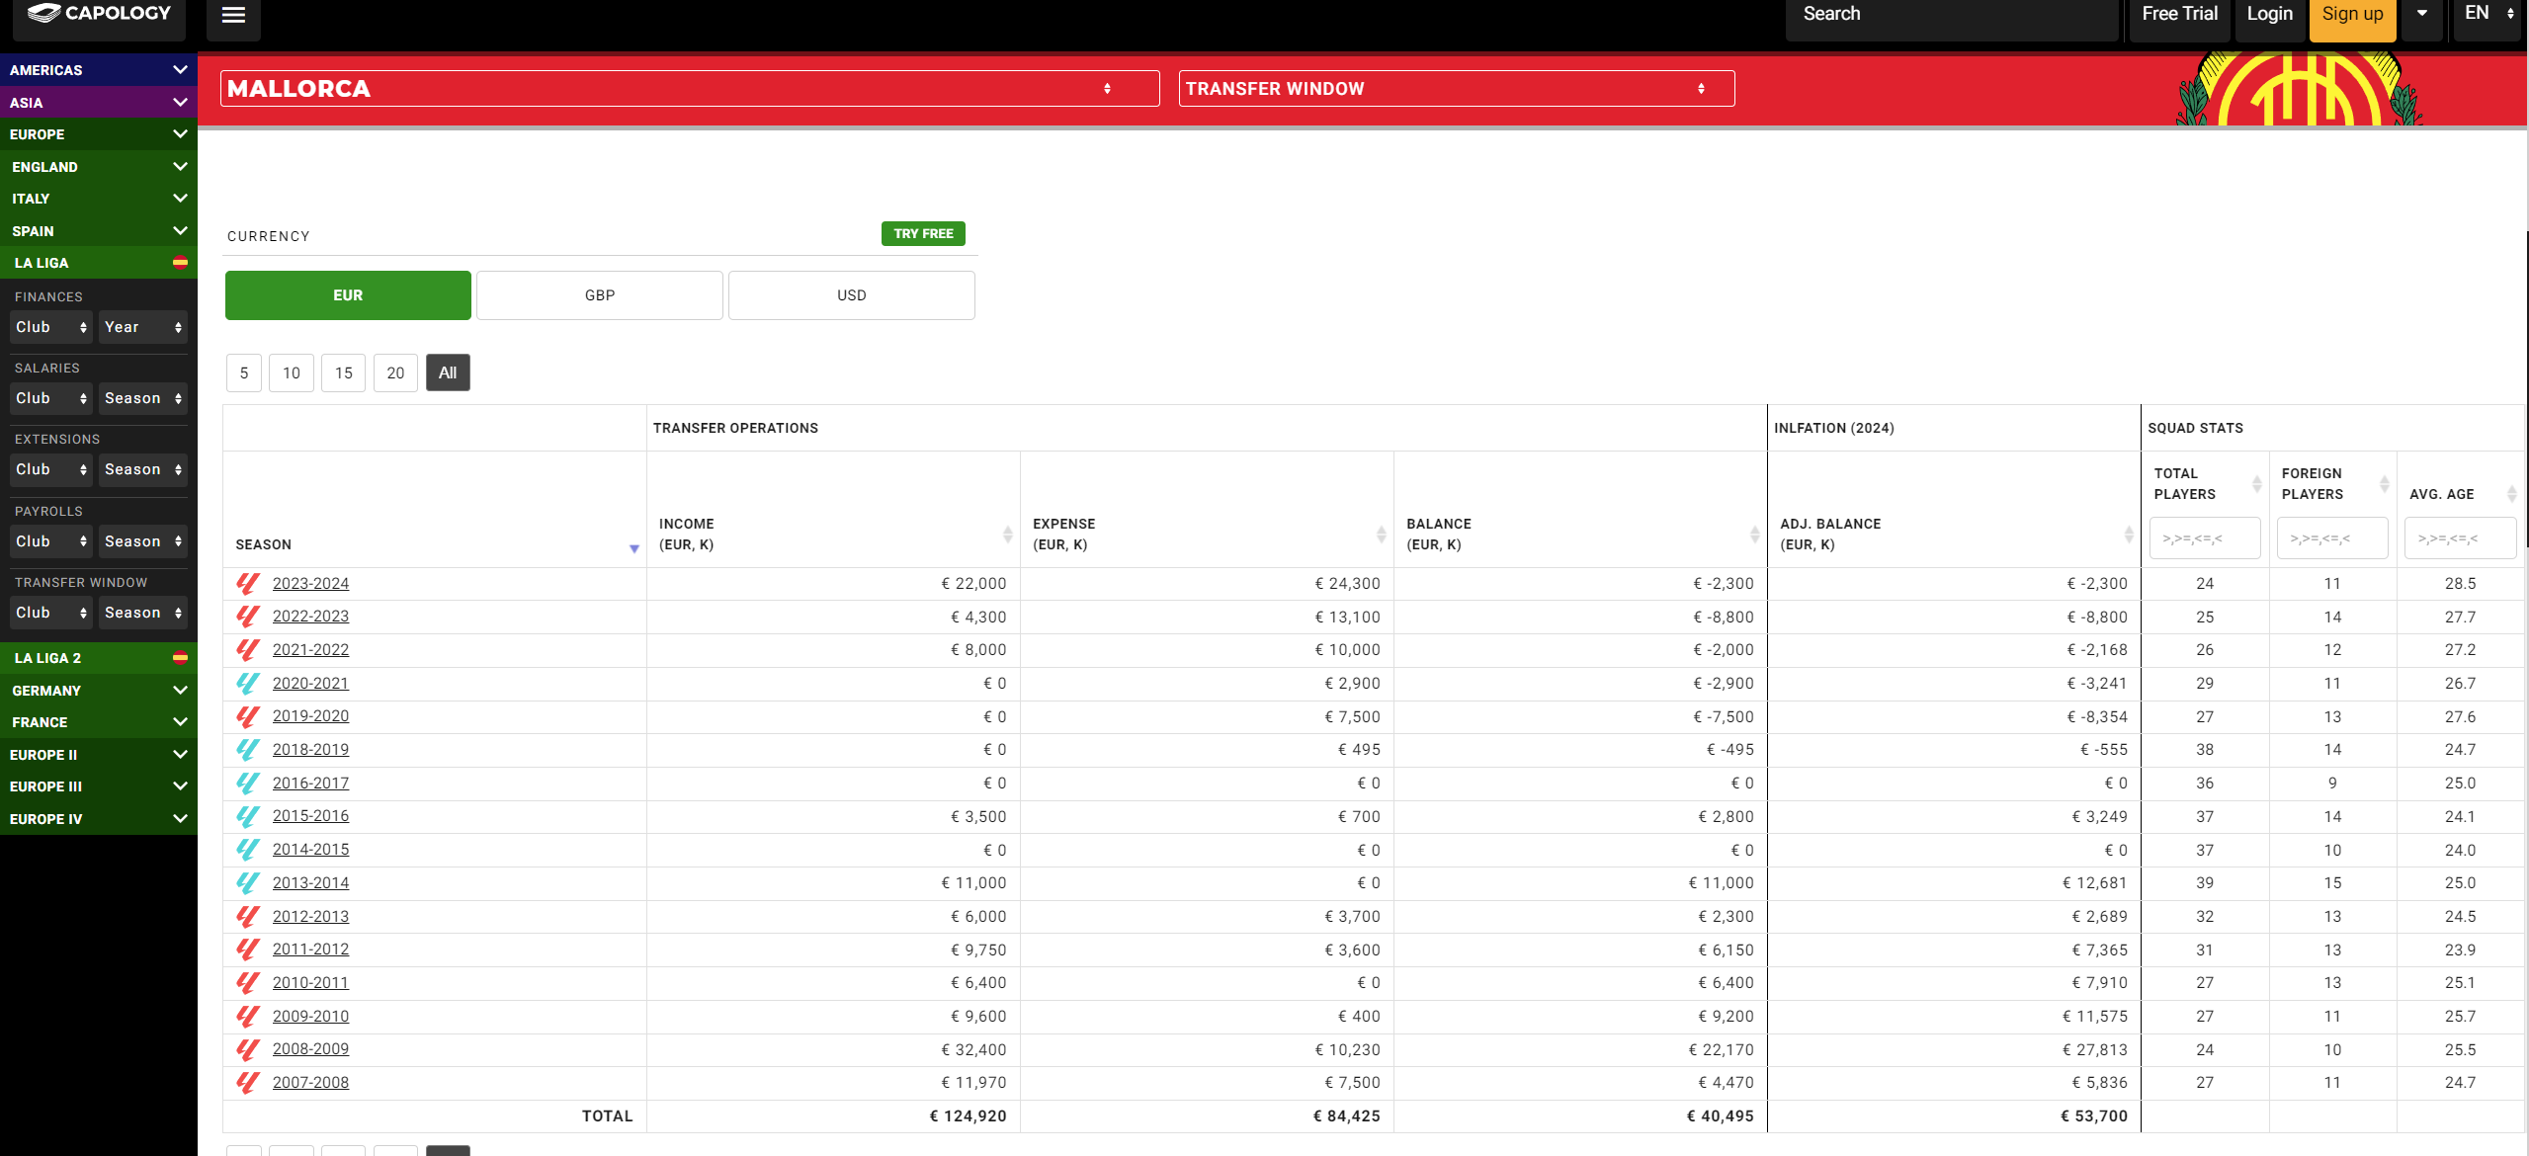Click the Try Free button
This screenshot has height=1156, width=2529.
click(923, 234)
